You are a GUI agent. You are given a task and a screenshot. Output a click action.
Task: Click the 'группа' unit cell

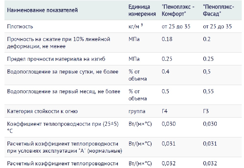[x=137, y=112]
